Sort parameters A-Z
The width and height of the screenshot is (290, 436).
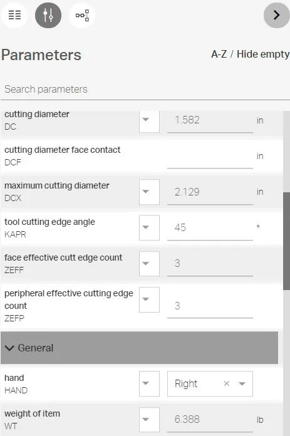tap(219, 54)
